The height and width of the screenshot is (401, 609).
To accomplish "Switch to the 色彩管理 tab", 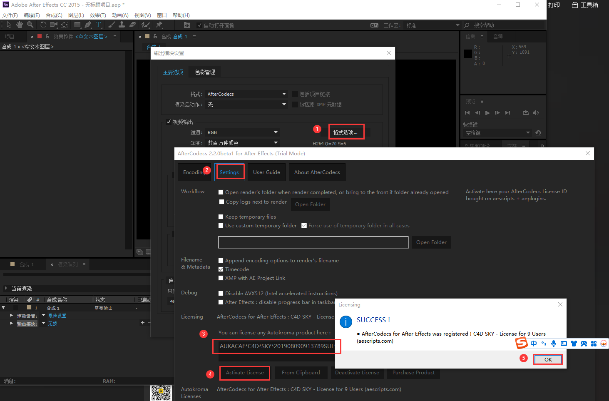I will tap(204, 72).
